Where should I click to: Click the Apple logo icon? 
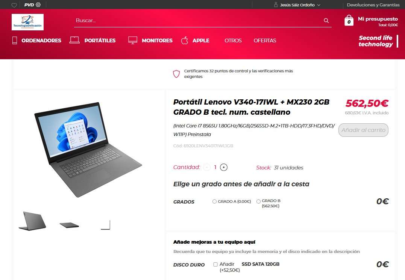[x=184, y=40]
